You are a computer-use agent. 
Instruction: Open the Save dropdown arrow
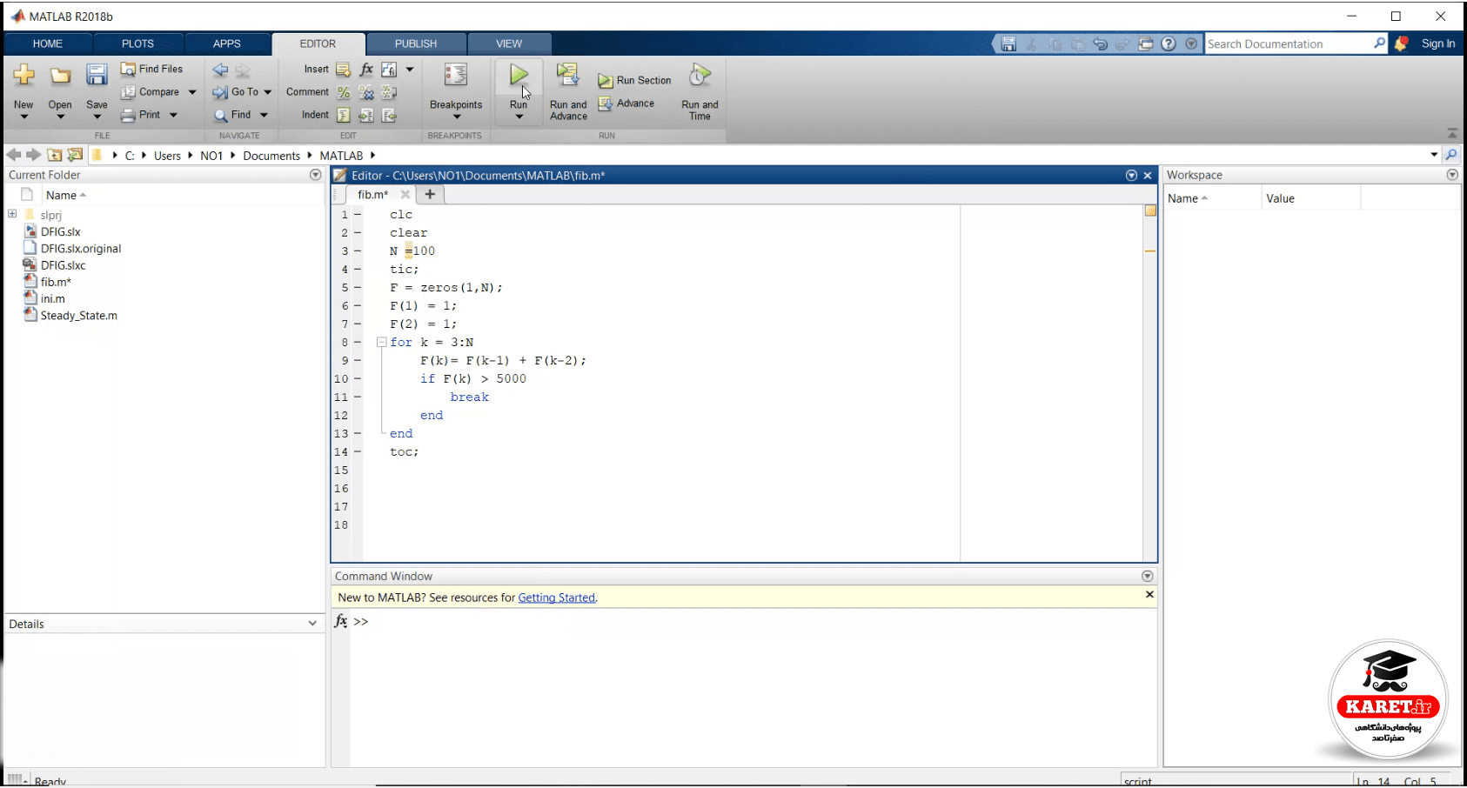pos(97,117)
